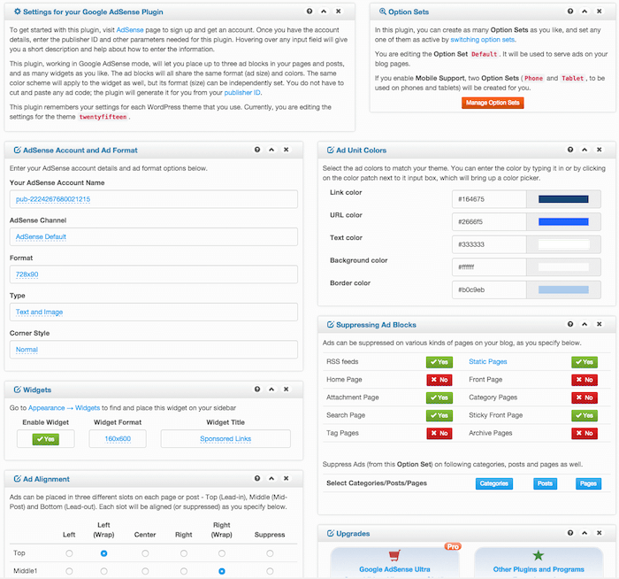Select Suppress for Middle1 slot

click(270, 571)
